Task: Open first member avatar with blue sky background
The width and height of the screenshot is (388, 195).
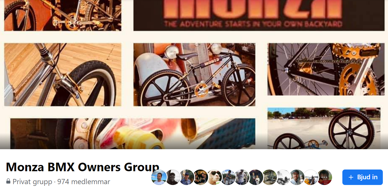Action: coord(159,177)
